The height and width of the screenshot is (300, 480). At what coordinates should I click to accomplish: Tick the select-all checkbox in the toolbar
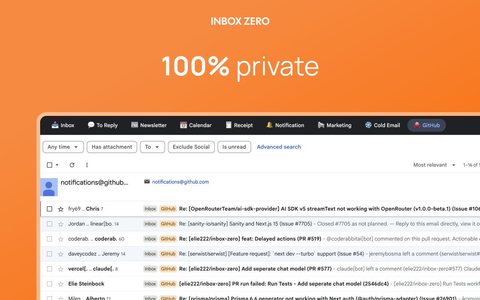(49, 165)
